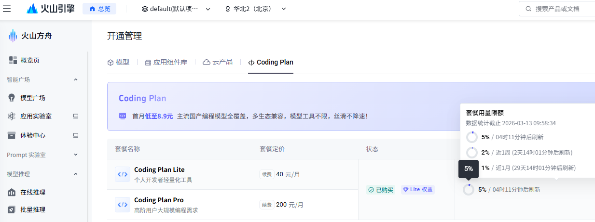Click 高阶用户大规模编程需求 description
Viewport: 595px width, 222px height.
click(166, 210)
